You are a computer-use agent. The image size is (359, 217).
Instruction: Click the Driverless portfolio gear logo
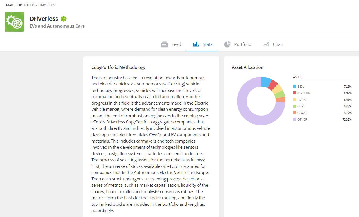[14, 22]
